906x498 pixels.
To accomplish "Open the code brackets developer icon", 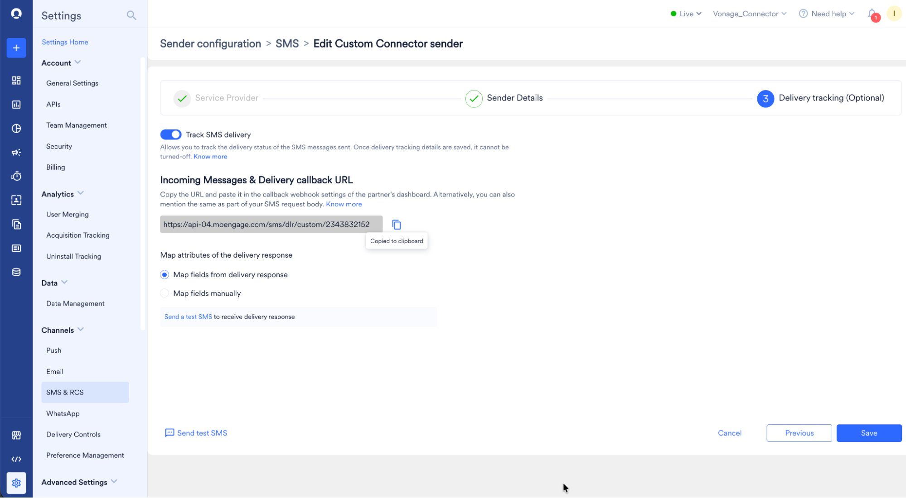I will click(16, 459).
